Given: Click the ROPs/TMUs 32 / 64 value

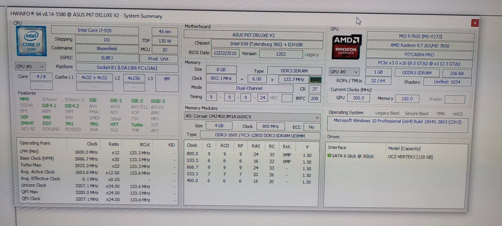Looking at the screenshot, I should (378, 81).
